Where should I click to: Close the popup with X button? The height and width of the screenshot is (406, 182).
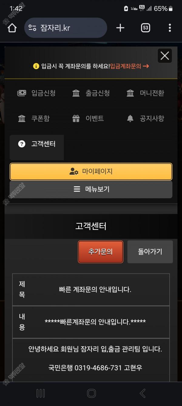tap(165, 56)
